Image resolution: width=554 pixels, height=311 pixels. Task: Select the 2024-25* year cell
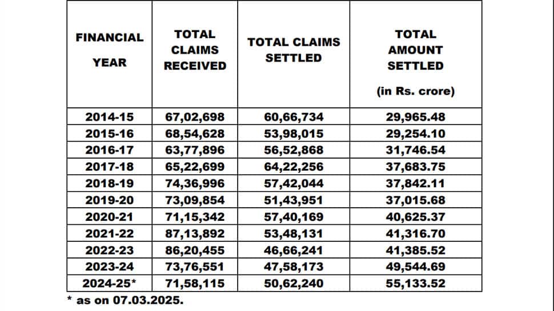109,284
